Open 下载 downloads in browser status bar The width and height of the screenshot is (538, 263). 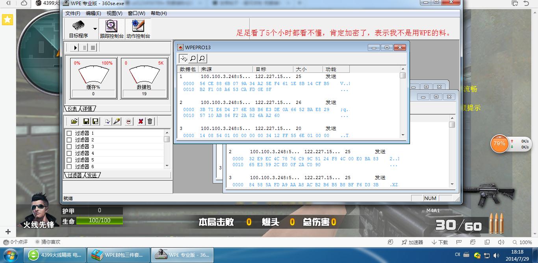coord(440,243)
